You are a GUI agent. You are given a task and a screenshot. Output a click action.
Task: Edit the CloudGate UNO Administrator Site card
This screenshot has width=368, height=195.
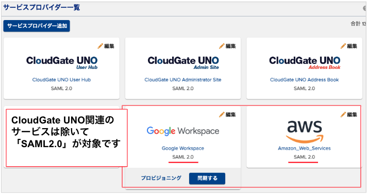tap(227, 46)
